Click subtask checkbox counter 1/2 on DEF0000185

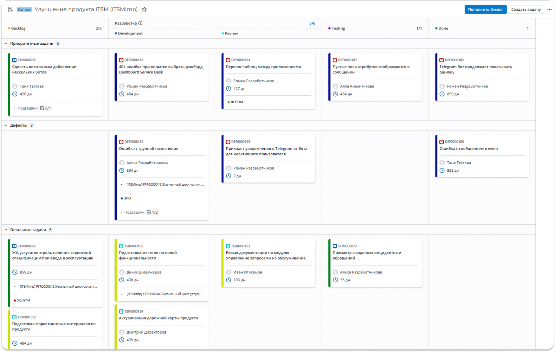click(x=153, y=212)
